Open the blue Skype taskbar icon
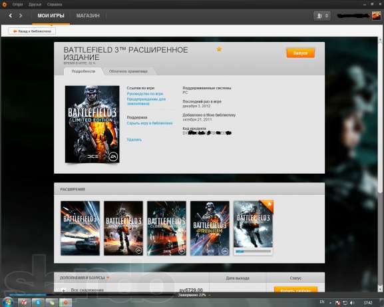384x307 pixels. (38, 302)
